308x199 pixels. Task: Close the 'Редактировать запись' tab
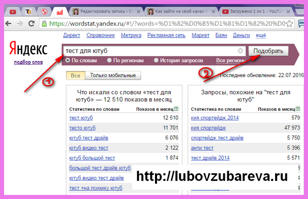[x=139, y=12]
